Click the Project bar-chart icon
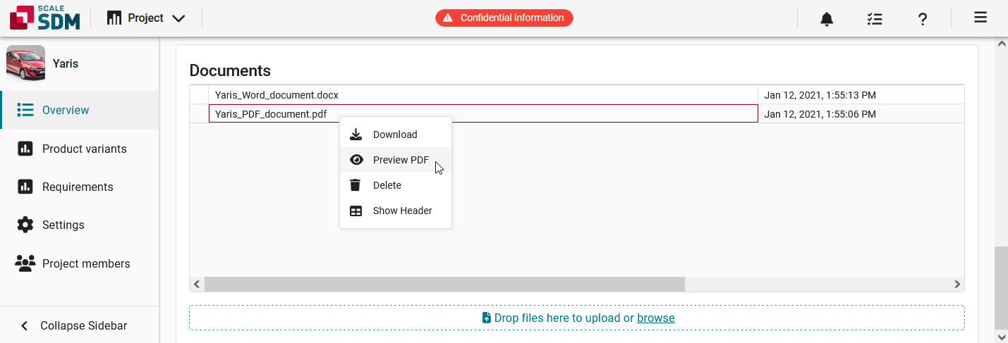The image size is (1008, 343). pyautogui.click(x=114, y=18)
